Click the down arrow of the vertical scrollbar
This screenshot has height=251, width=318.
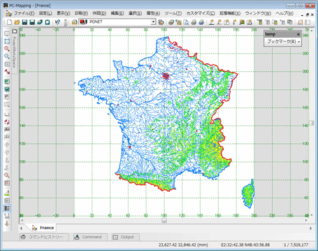tap(312, 215)
